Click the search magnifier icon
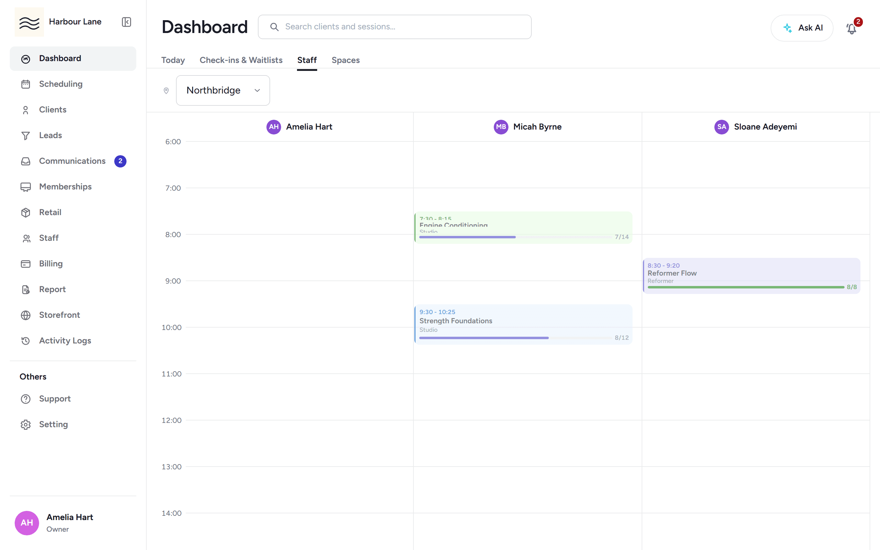Image resolution: width=880 pixels, height=550 pixels. (275, 27)
